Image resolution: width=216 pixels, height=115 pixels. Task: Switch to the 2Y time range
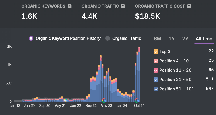point(185,39)
